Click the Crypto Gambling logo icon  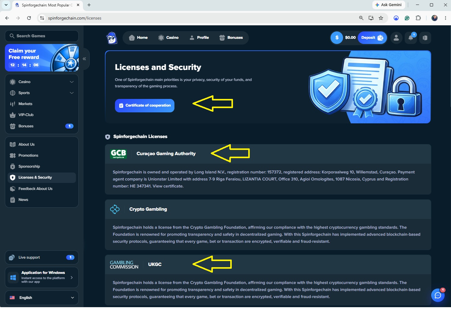(x=115, y=209)
